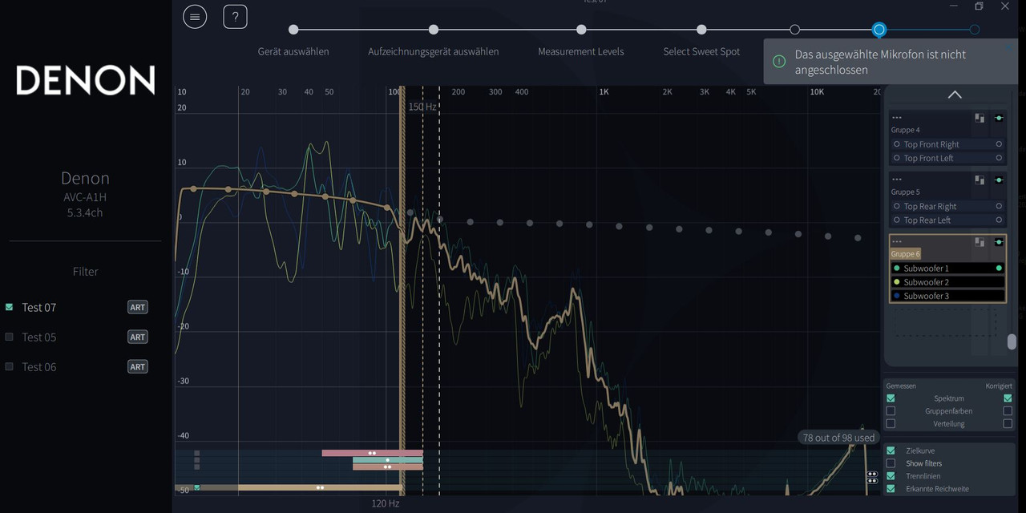Uncheck Gemessen Spektrum checkbox
Screen dimensions: 1026x513
click(891, 398)
